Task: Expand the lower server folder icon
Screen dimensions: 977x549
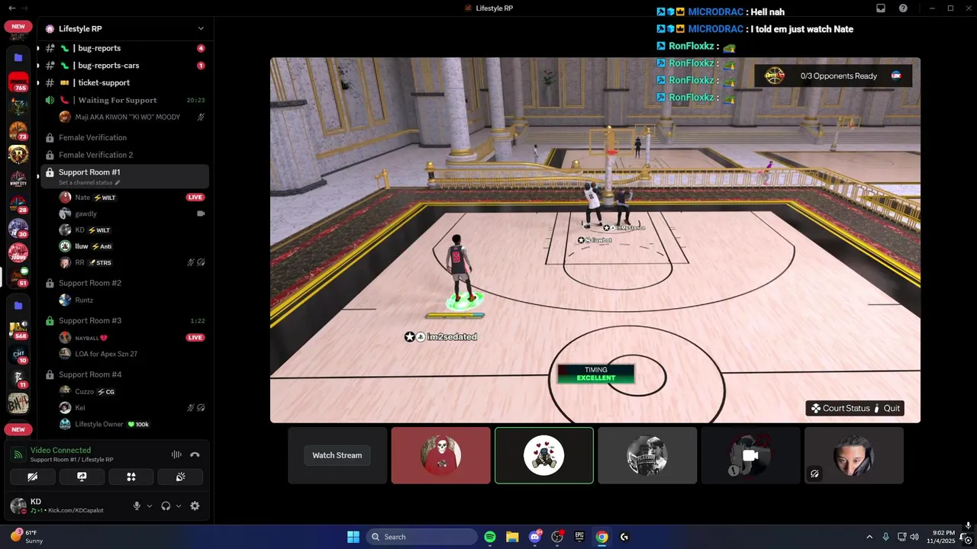Action: [18, 305]
